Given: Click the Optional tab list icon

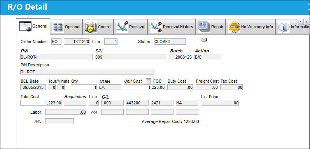Looking at the screenshot, I should click(58, 27).
